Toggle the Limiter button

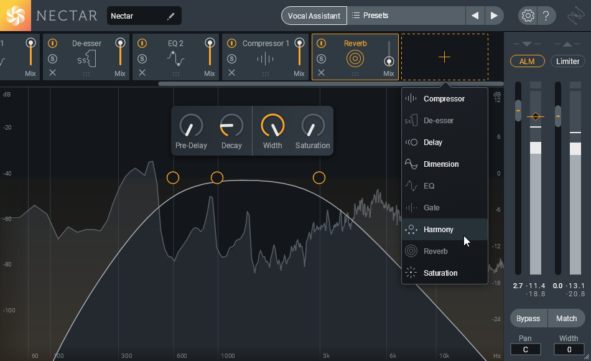pos(567,61)
